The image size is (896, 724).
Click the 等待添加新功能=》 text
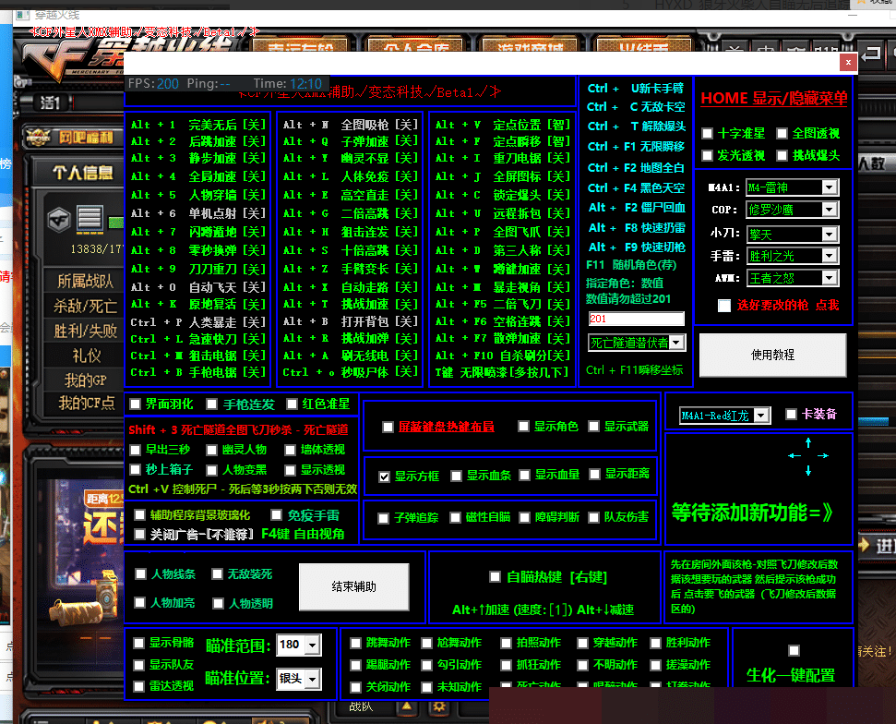(752, 513)
